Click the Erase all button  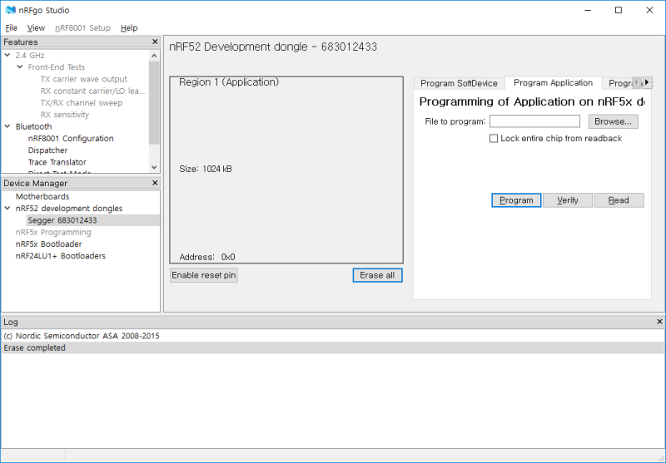point(377,275)
